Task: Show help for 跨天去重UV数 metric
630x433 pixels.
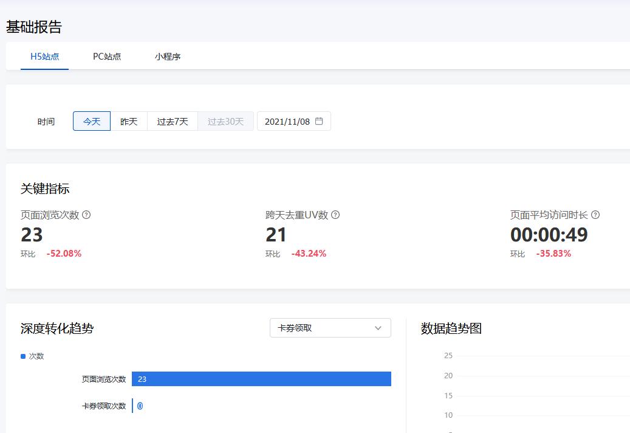Action: point(335,215)
